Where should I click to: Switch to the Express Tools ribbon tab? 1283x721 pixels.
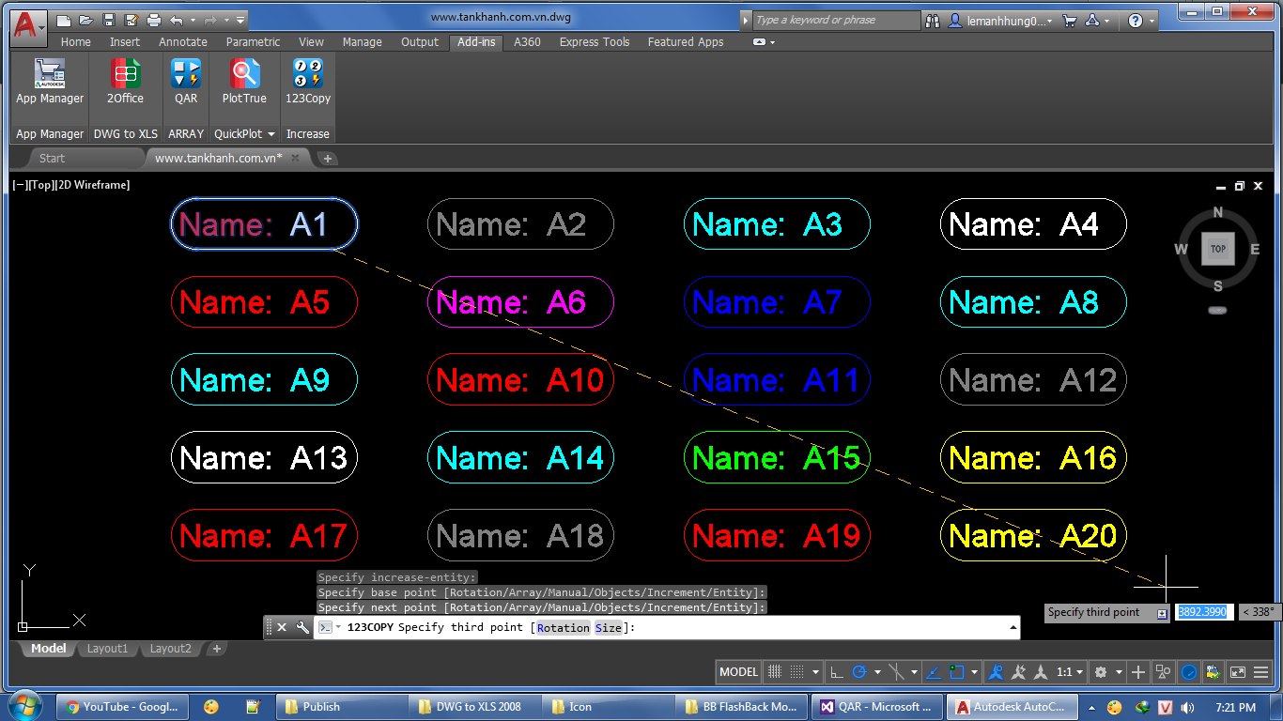[x=594, y=42]
